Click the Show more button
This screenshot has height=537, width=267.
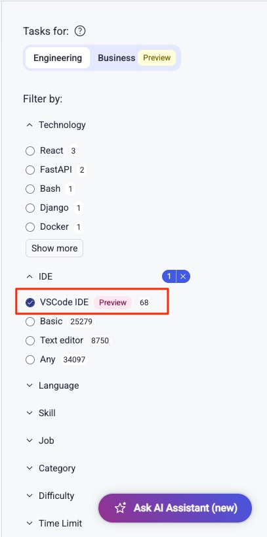(x=54, y=248)
